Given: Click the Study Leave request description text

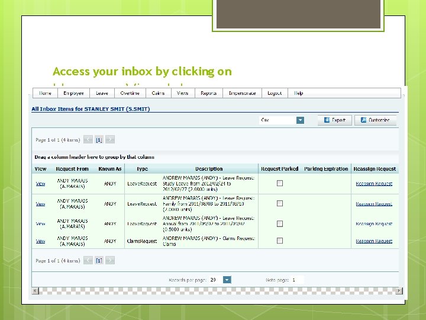Looking at the screenshot, I should [x=209, y=184].
